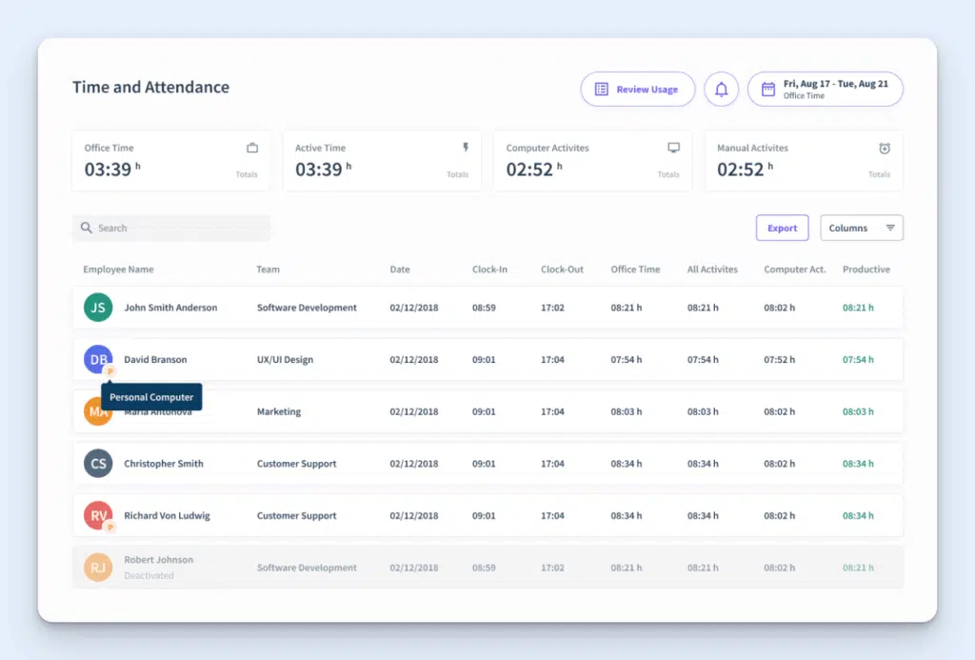Click the lightning bolt icon on Active Time
The height and width of the screenshot is (660, 975).
pyautogui.click(x=466, y=148)
